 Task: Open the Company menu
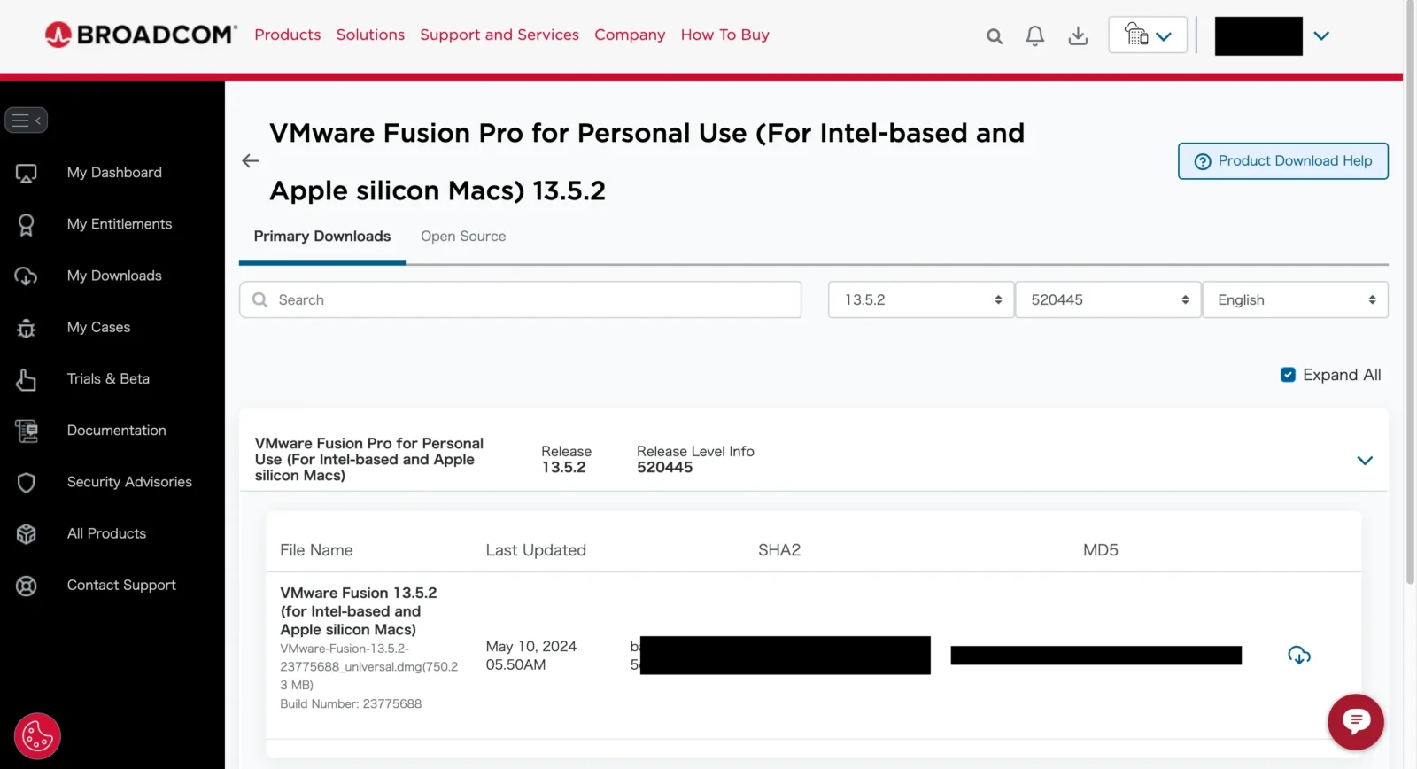630,35
